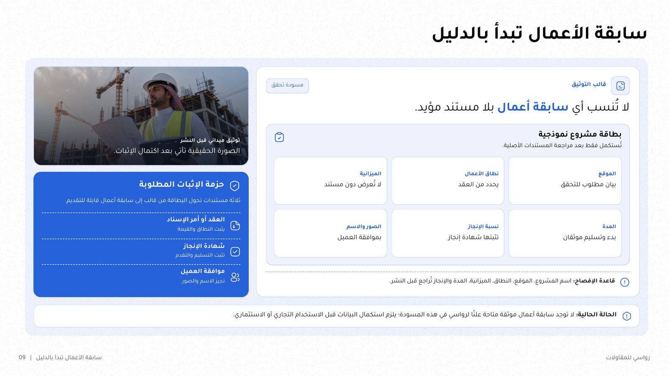Click the users icon for موافقة العميل
This screenshot has width=669, height=376.
(x=235, y=277)
